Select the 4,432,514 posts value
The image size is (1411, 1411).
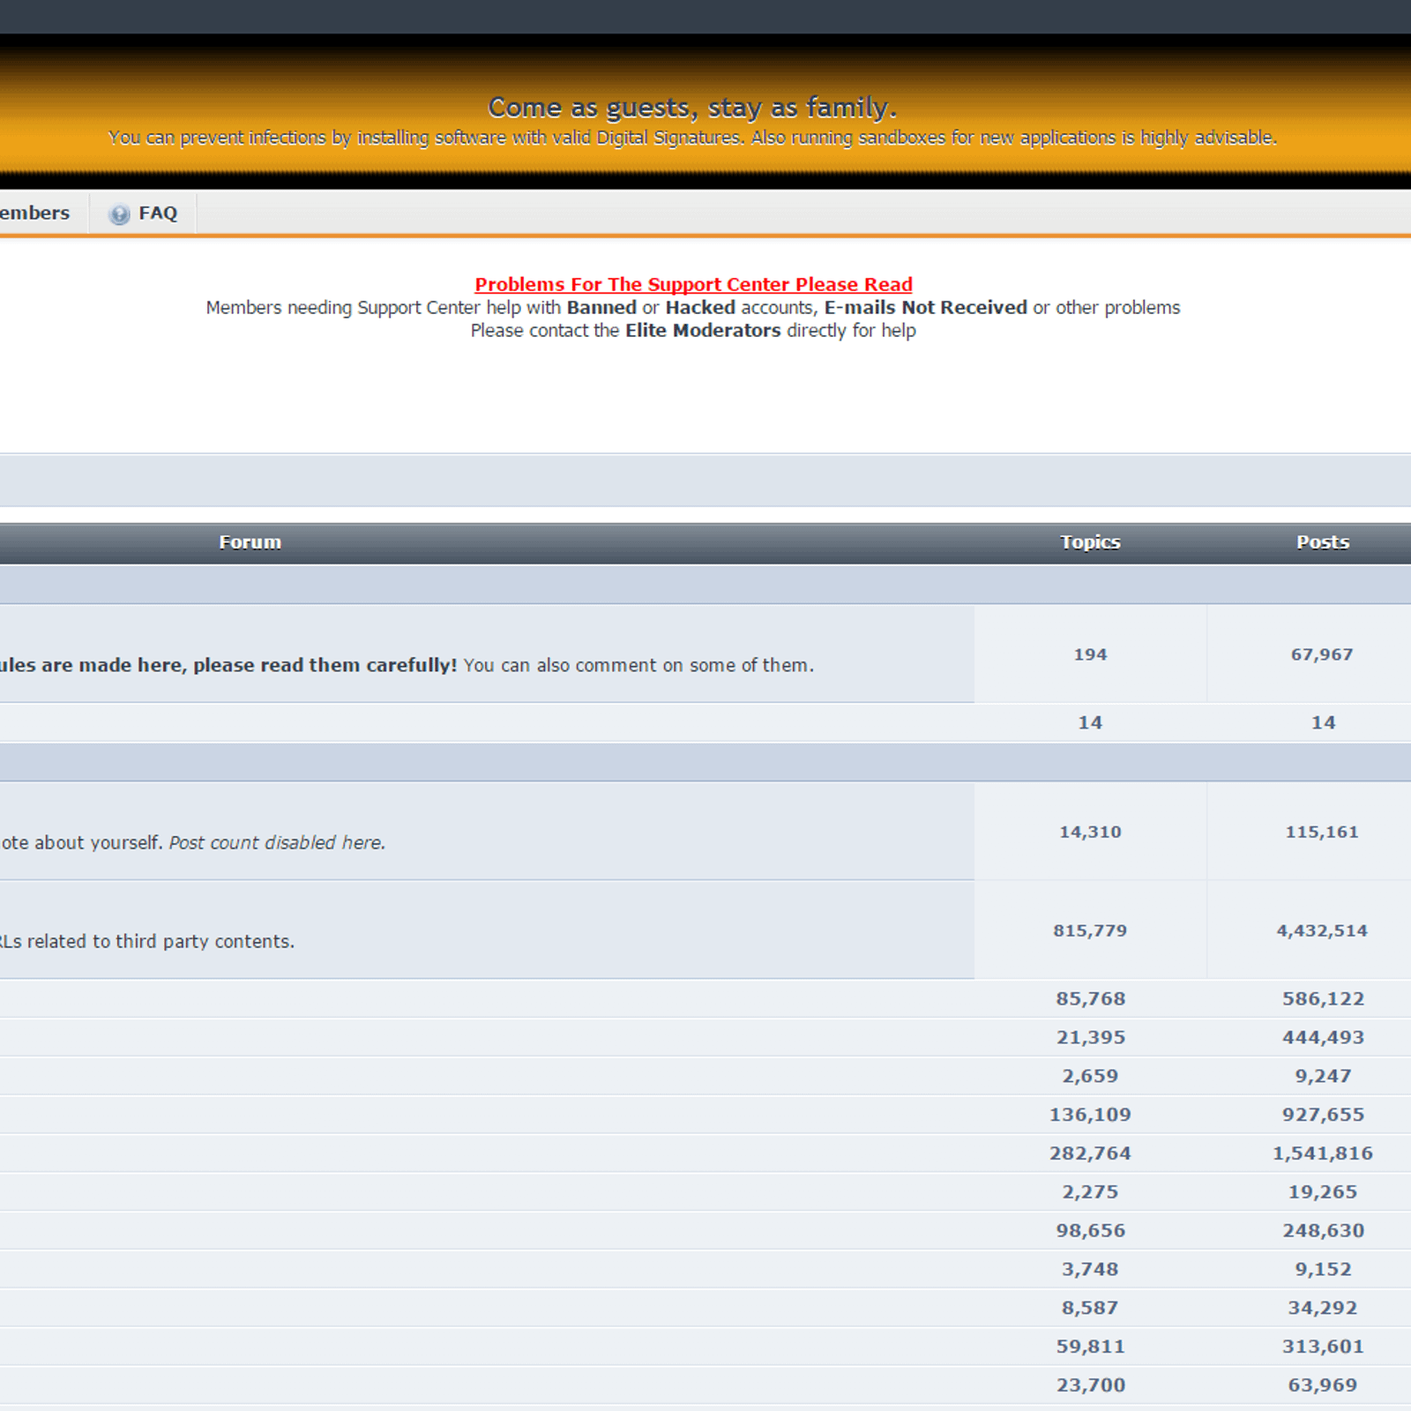1322,930
